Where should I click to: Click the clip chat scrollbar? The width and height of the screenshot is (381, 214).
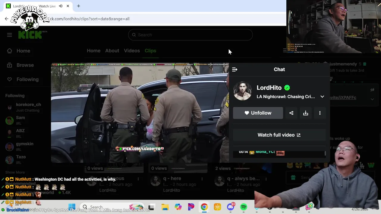click(325, 153)
